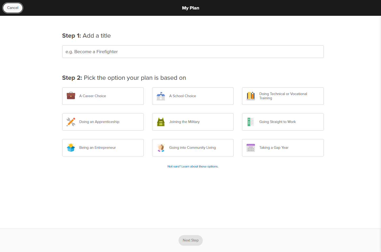Pick Doing Technical or Vocational Training
The height and width of the screenshot is (252, 381).
(283, 96)
